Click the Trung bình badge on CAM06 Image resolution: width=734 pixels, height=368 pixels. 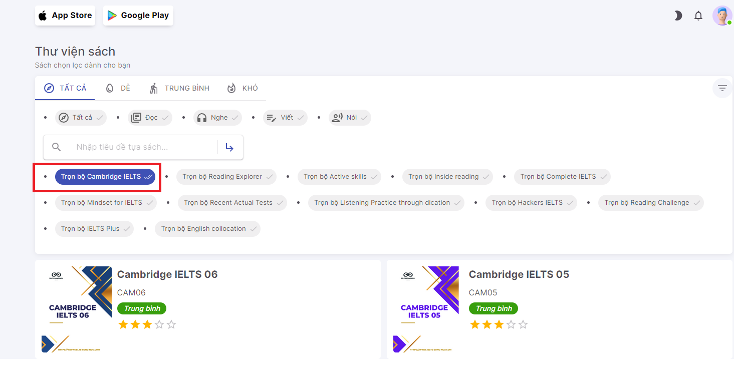pos(142,308)
